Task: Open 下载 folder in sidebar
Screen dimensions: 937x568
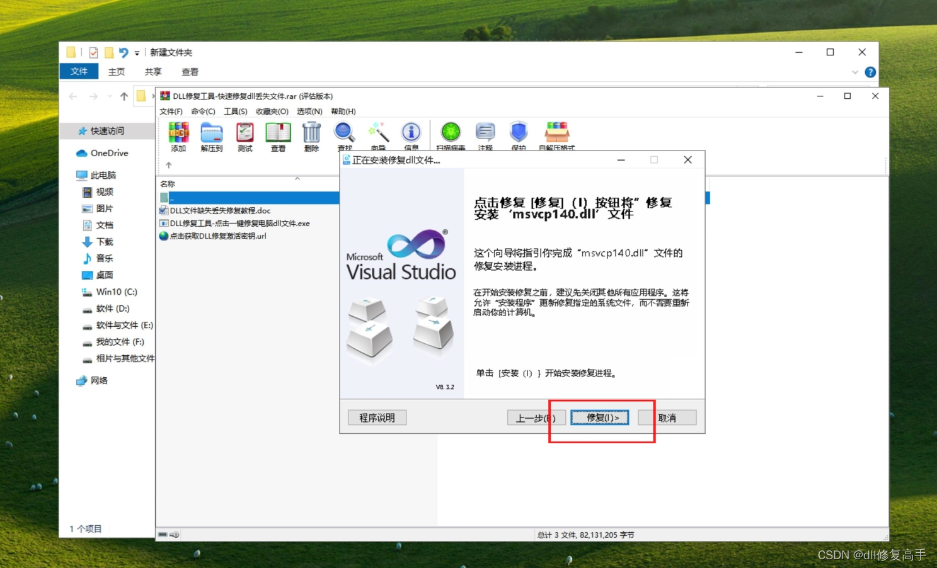Action: [98, 242]
